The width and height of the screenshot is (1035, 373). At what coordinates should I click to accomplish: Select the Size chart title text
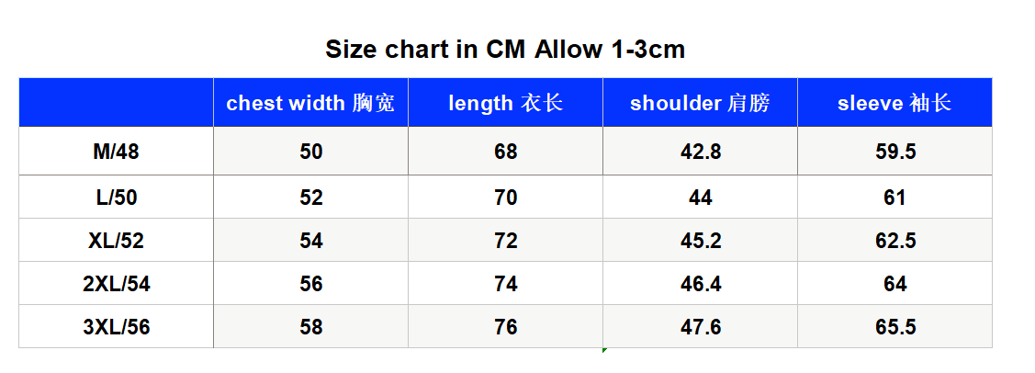pos(505,50)
